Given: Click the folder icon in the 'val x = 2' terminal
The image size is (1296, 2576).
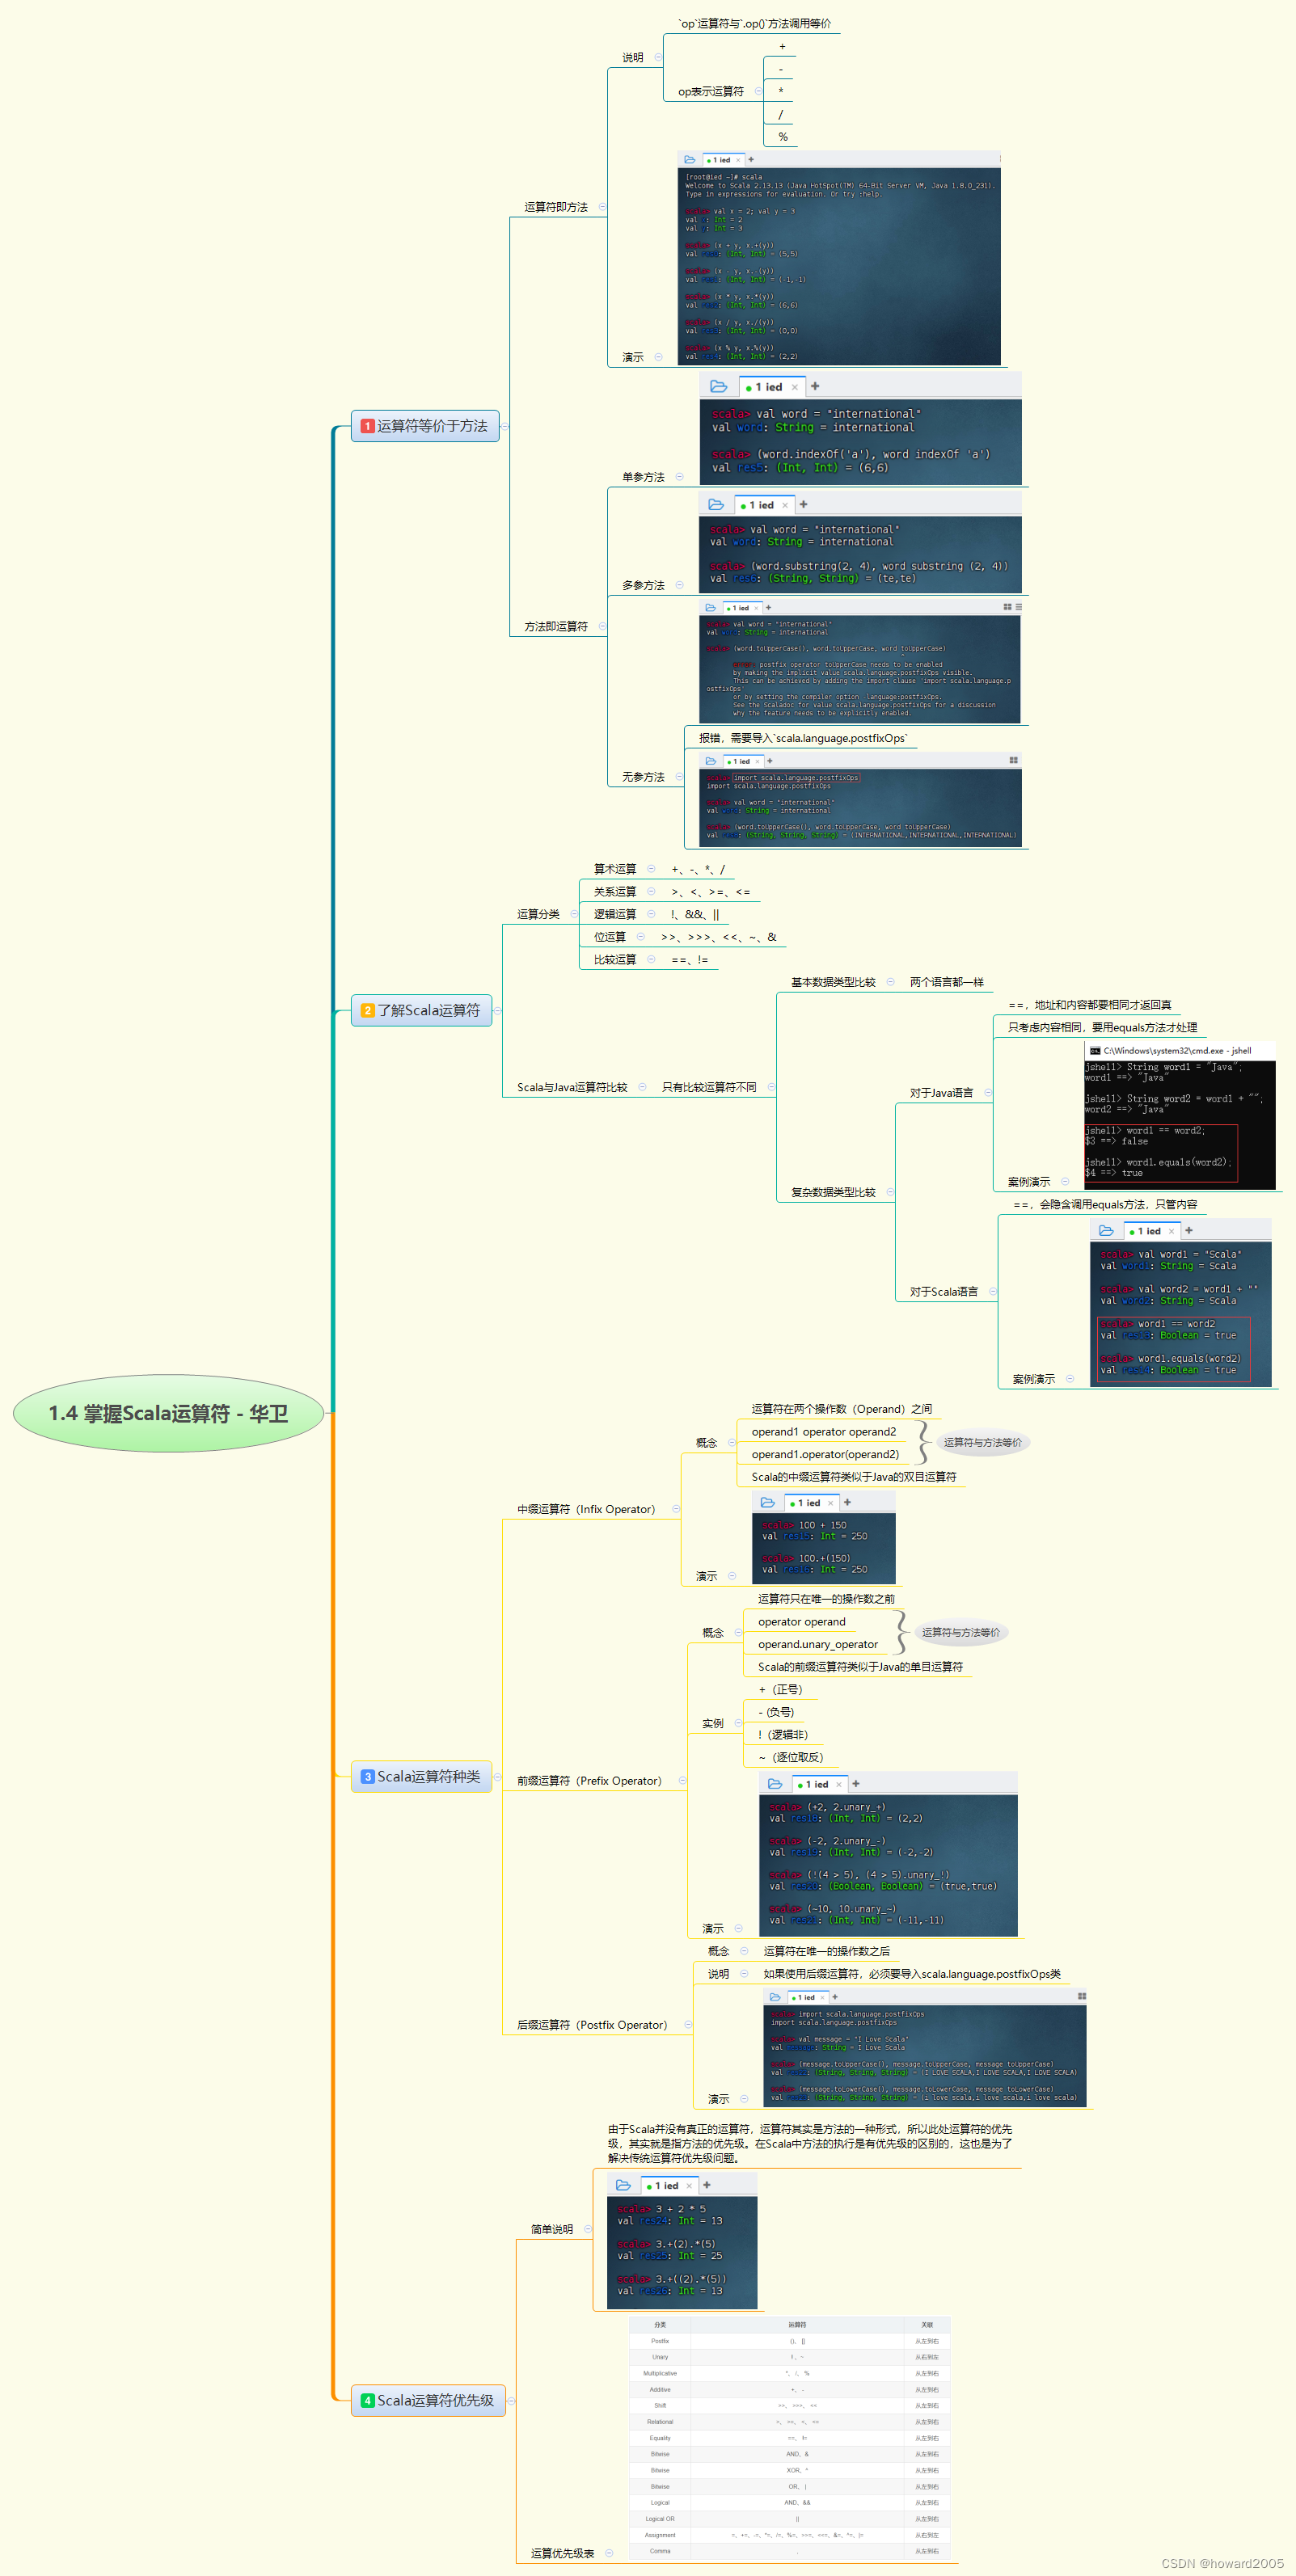Looking at the screenshot, I should point(689,160).
